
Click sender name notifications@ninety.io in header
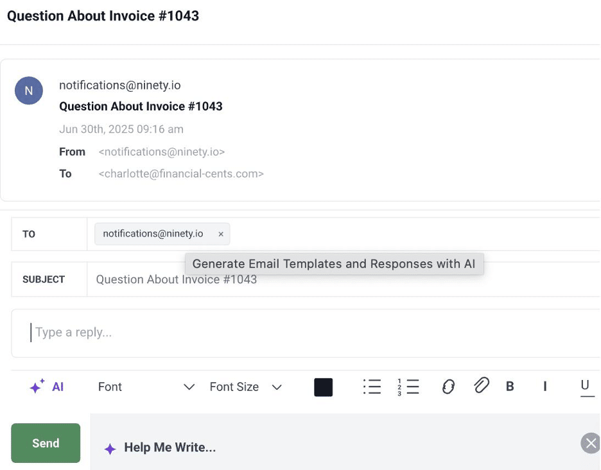tap(119, 85)
